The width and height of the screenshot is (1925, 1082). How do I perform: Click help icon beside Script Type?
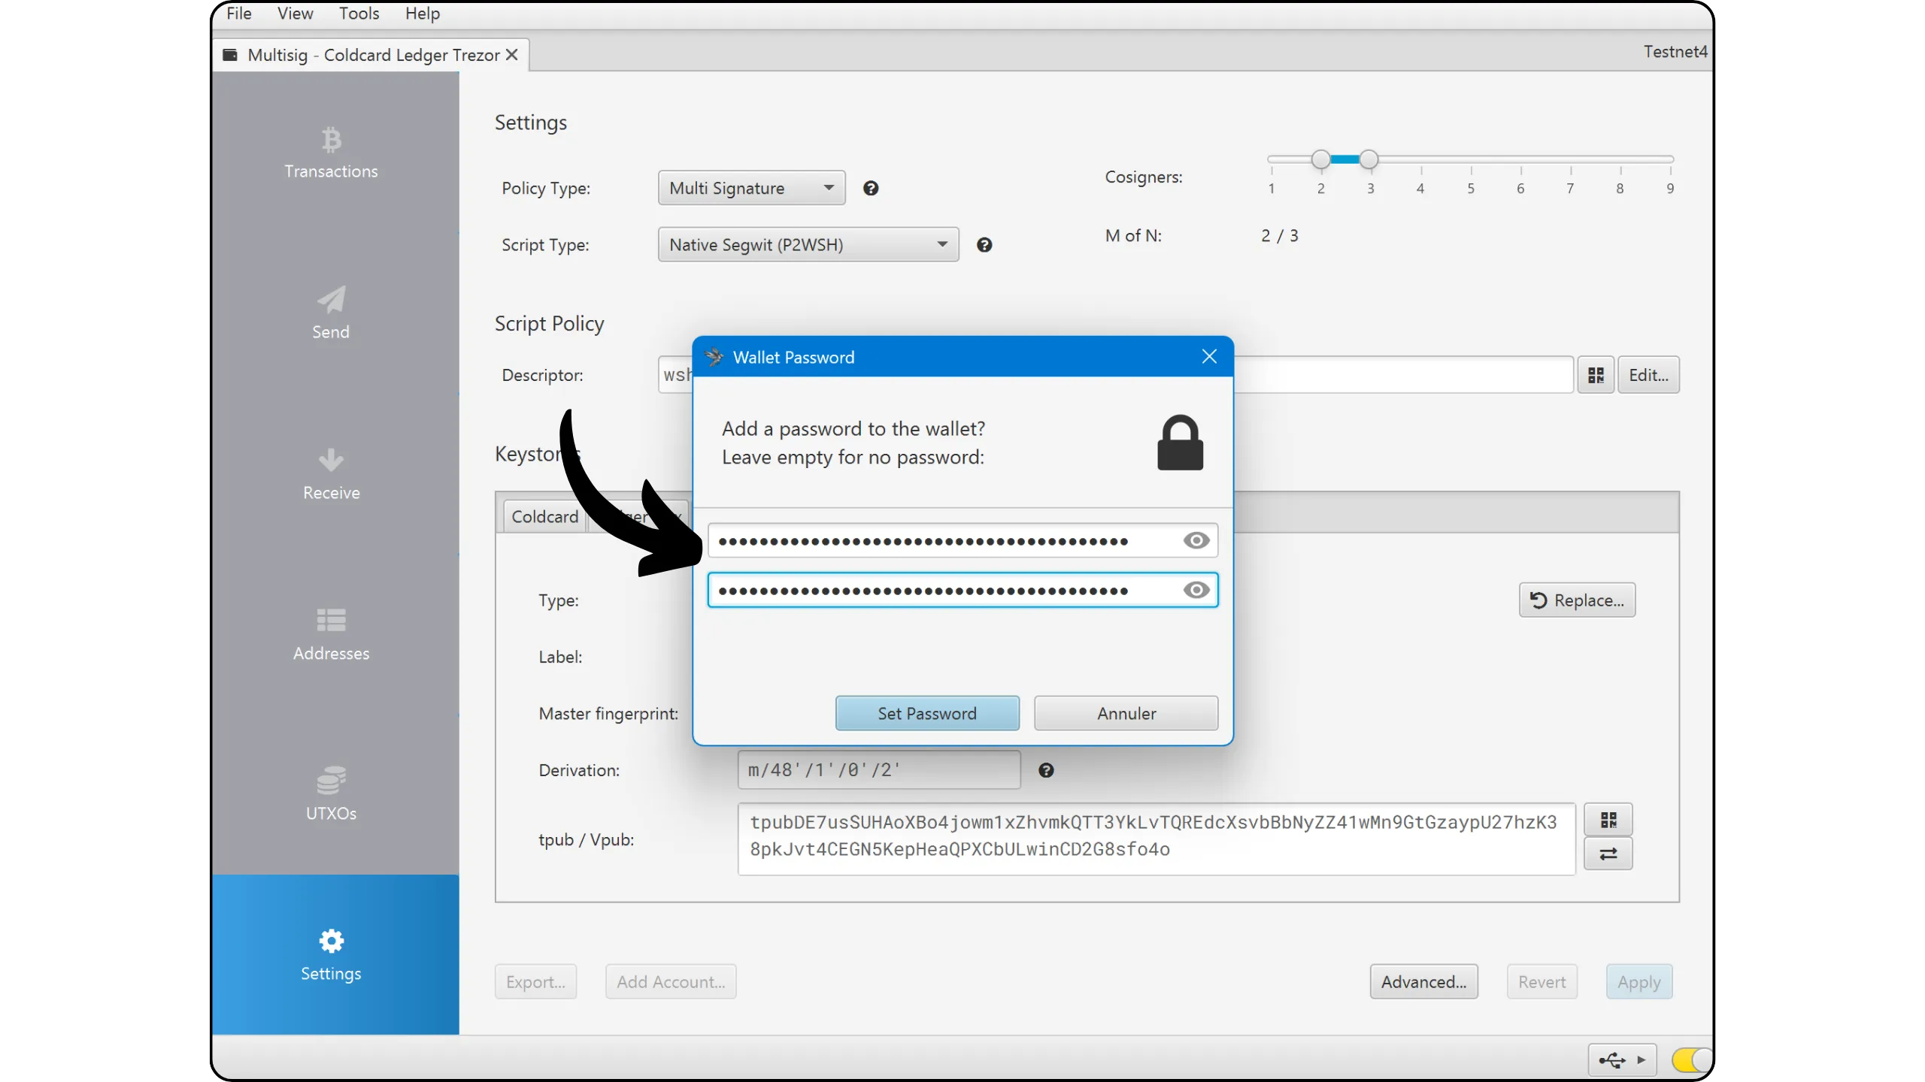click(x=984, y=245)
